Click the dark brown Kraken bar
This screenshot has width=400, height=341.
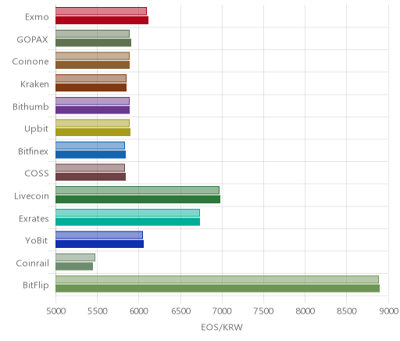tap(91, 88)
